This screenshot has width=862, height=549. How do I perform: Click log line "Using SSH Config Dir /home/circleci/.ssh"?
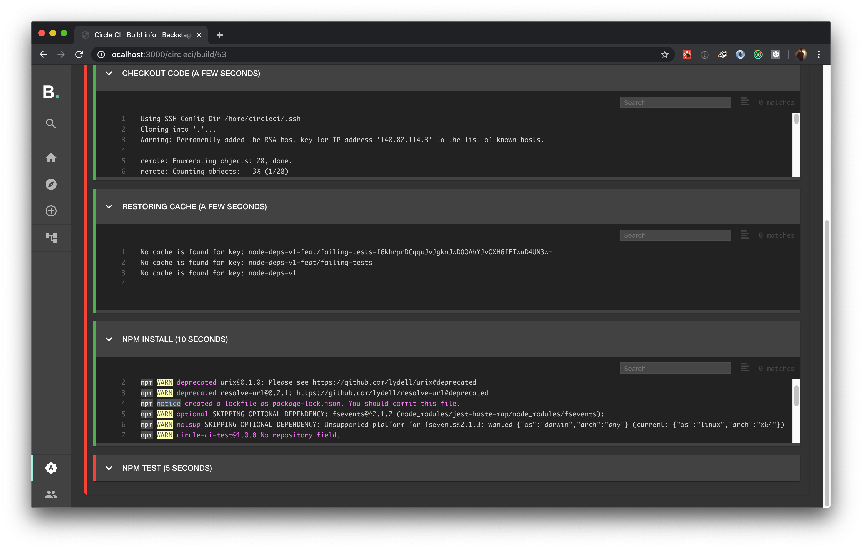(220, 119)
